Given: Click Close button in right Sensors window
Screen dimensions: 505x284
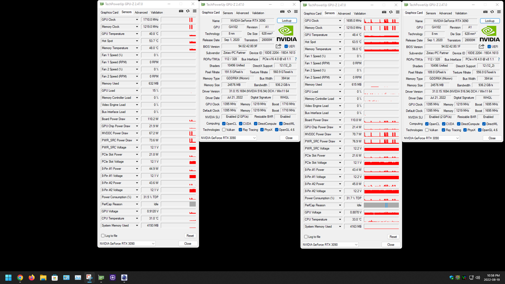Looking at the screenshot, I should coord(391,245).
